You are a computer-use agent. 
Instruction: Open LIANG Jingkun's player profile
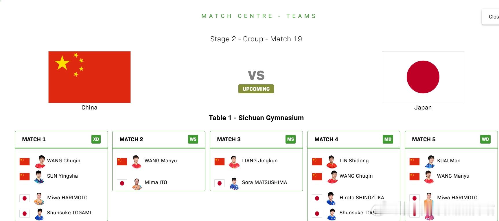click(259, 161)
